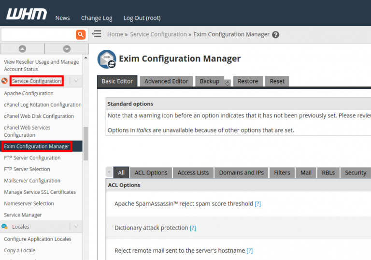Viewport: 371px width, 260px height.
Task: Click the Exim Configuration Manager breadcrumb text
Action: 231,34
